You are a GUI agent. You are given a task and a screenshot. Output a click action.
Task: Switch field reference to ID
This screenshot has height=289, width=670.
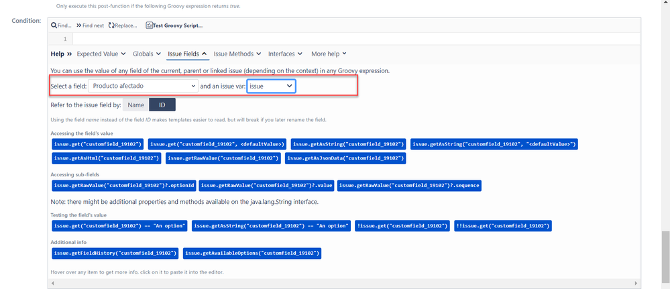tap(162, 105)
